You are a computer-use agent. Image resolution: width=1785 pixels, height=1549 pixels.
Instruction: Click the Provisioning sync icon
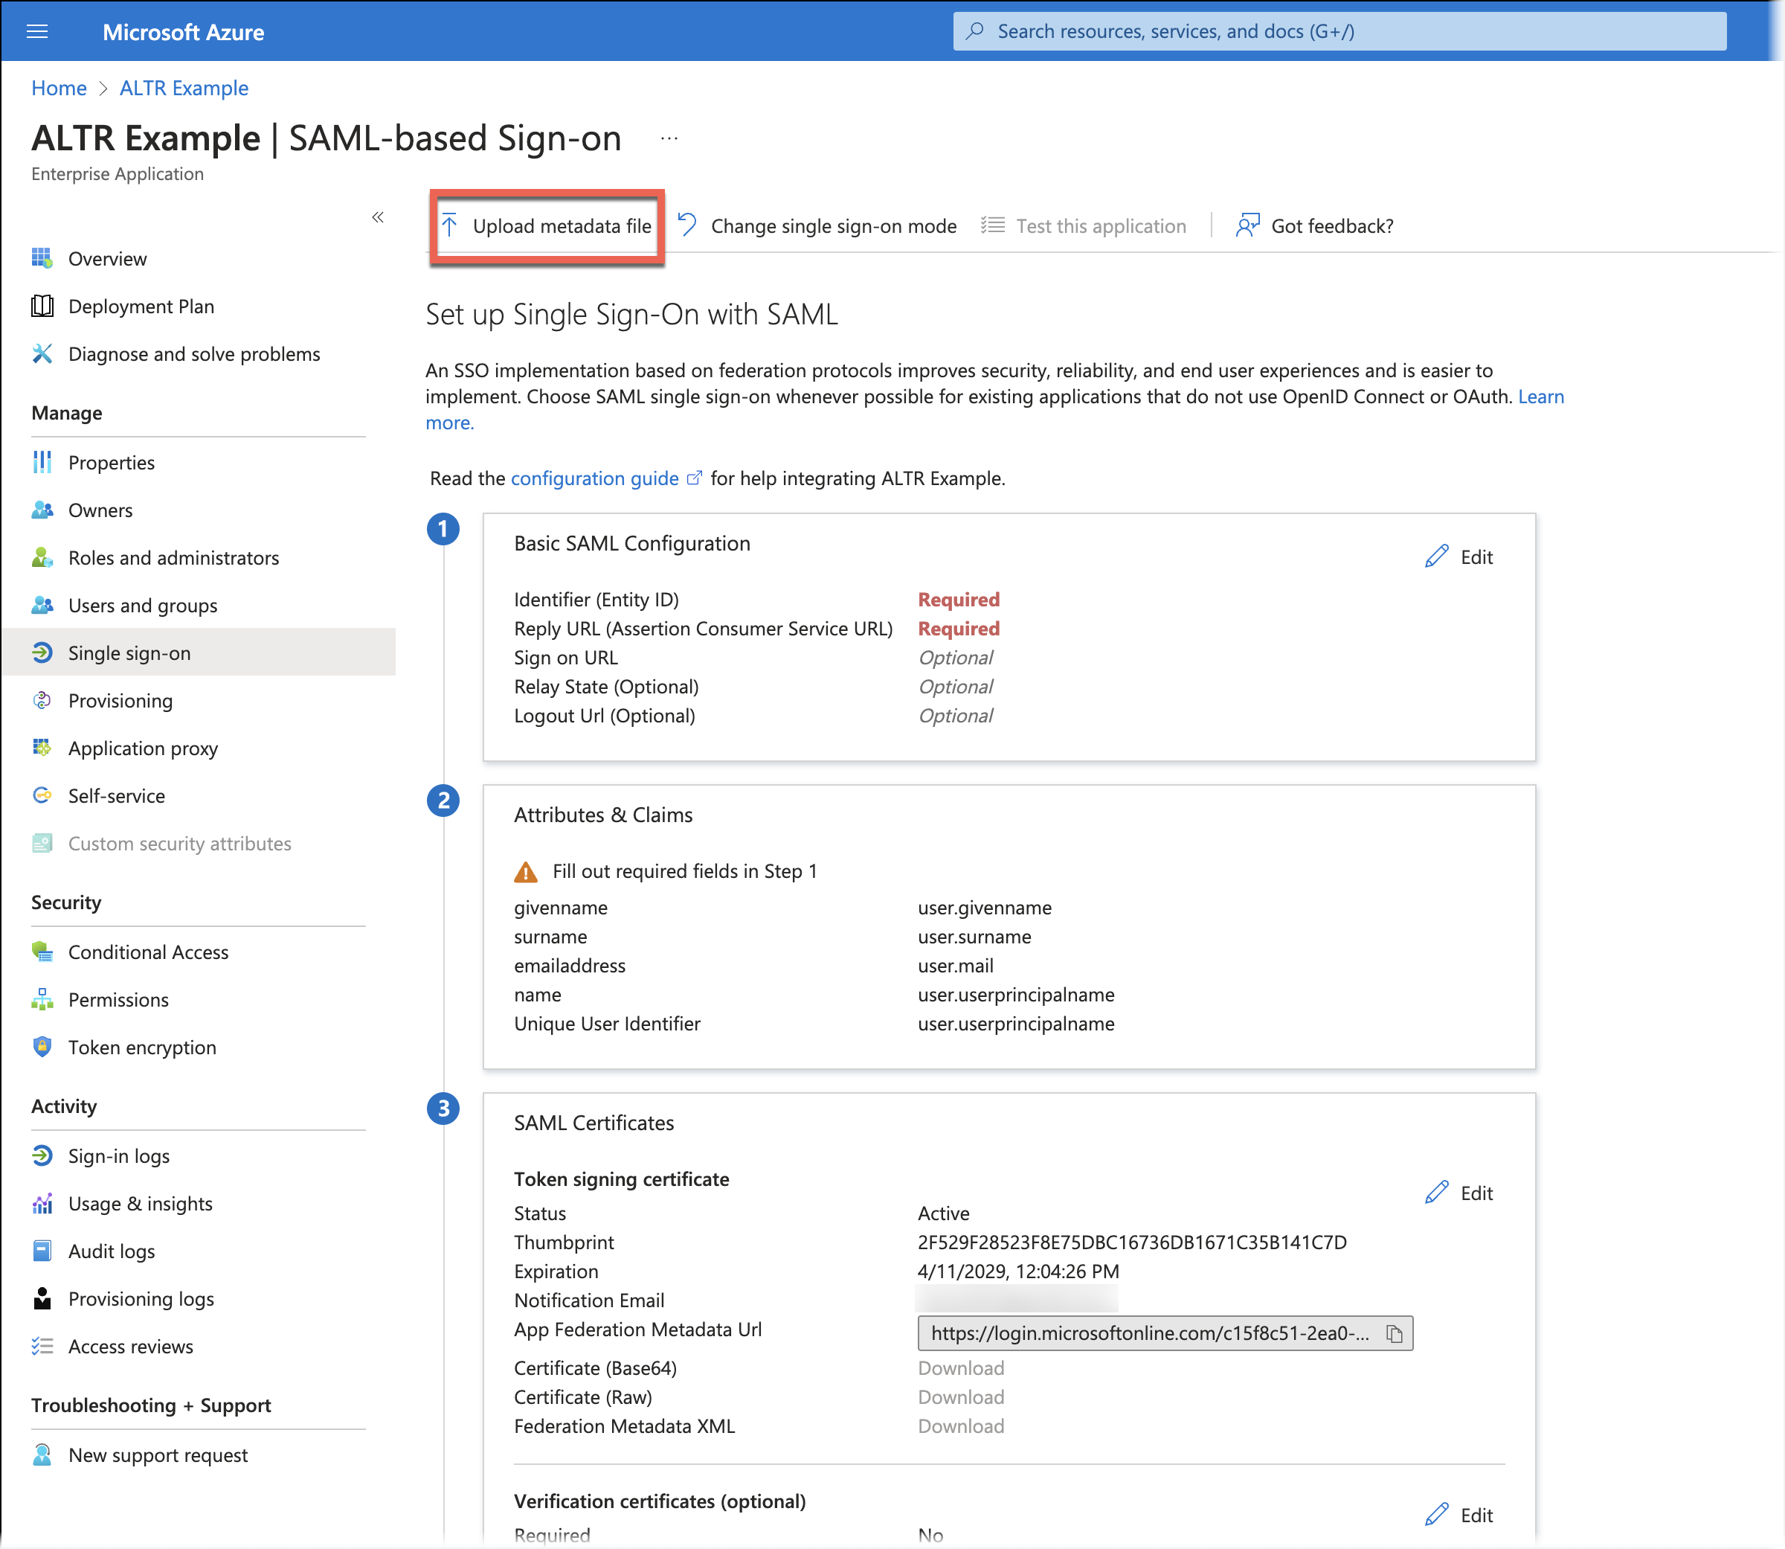coord(42,700)
